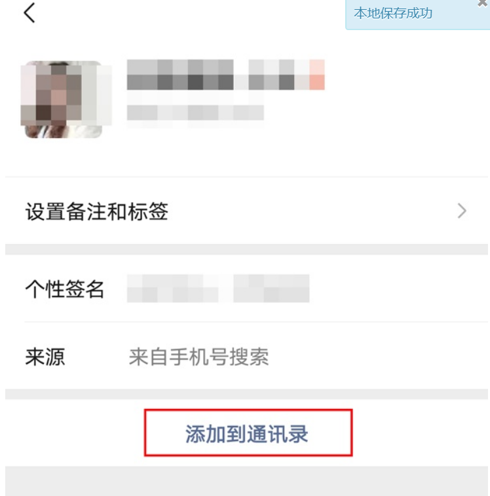Tap the blurred account ID under the name

click(x=195, y=113)
